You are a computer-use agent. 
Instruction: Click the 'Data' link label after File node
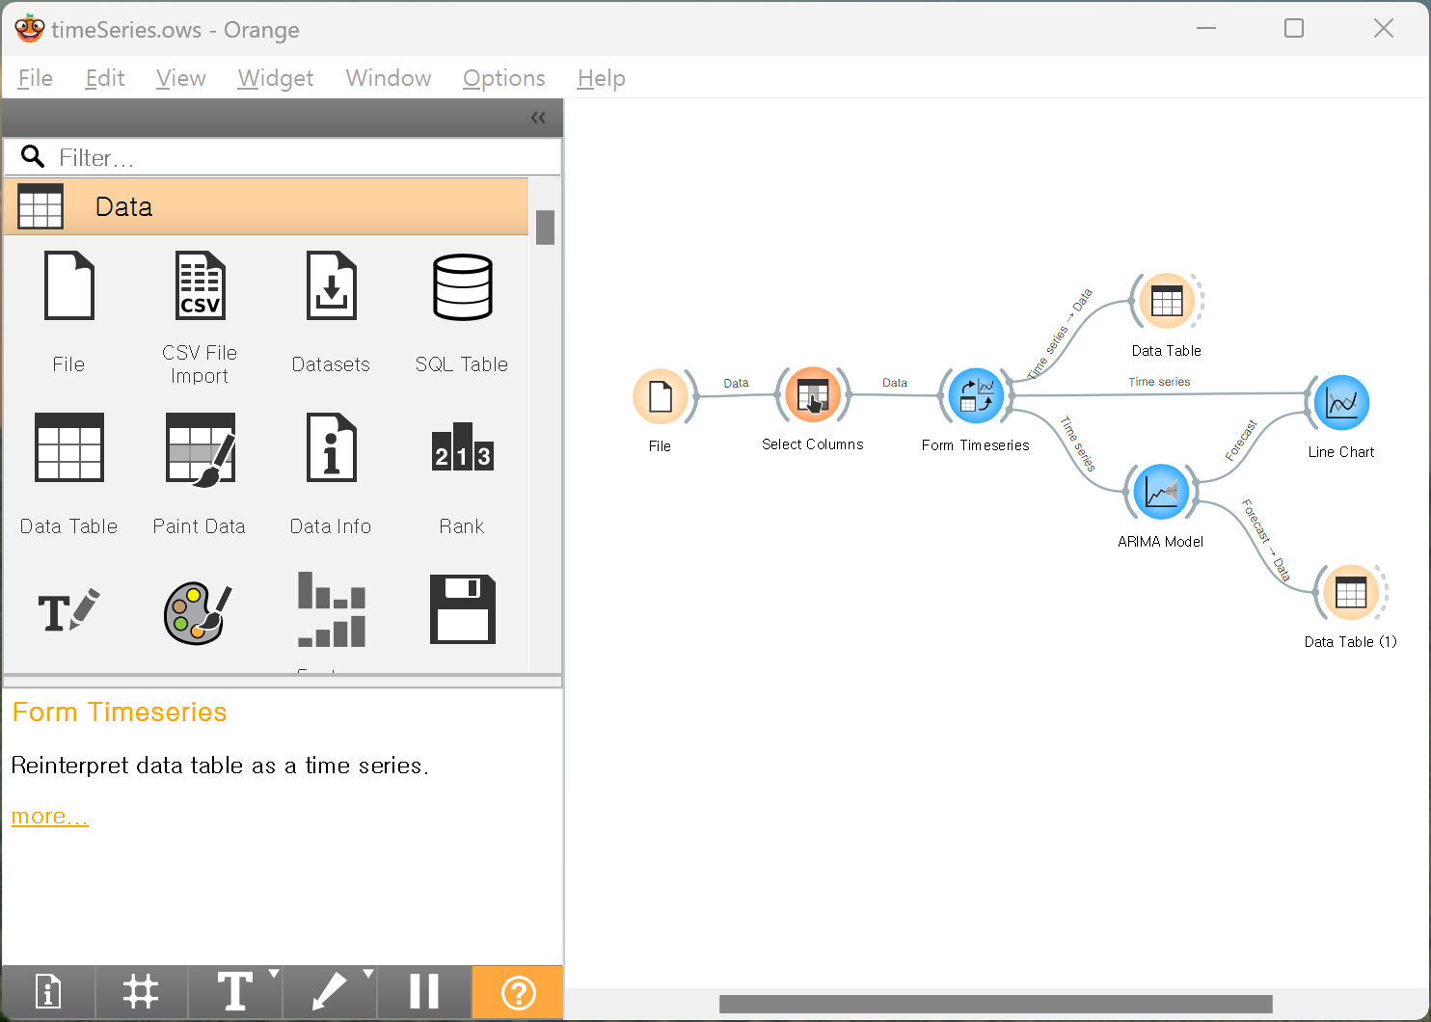[736, 383]
